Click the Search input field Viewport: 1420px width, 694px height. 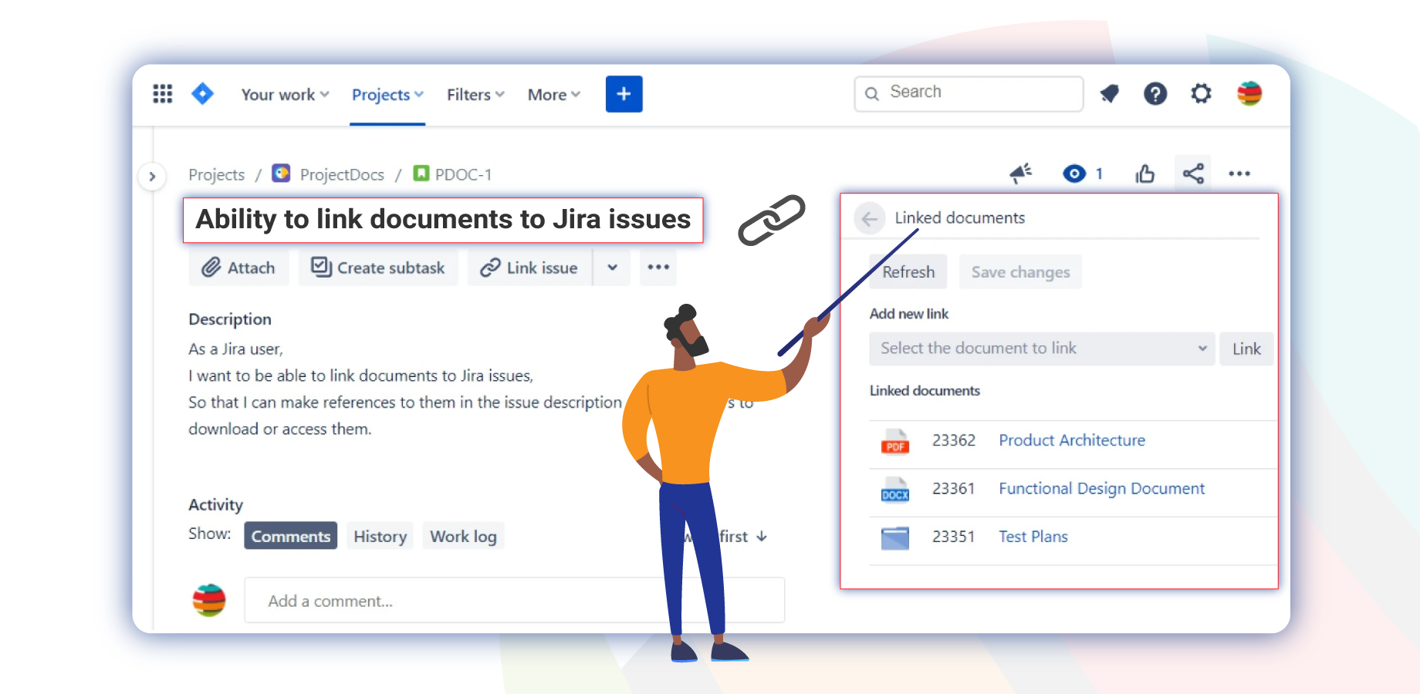[x=969, y=93]
